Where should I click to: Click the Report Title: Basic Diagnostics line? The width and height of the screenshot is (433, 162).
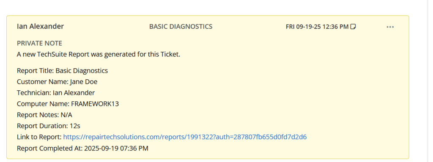point(62,70)
